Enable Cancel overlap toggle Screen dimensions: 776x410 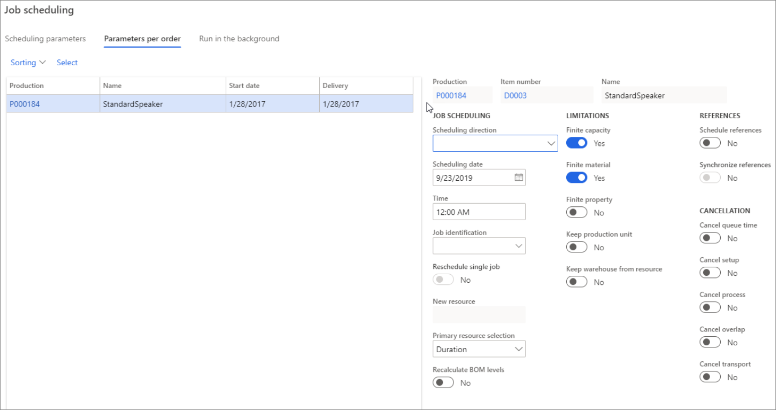[710, 343]
